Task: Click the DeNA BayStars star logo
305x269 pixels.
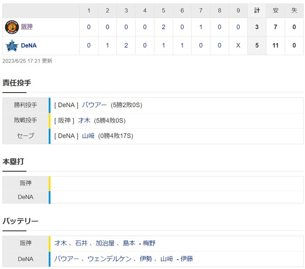Action: (x=12, y=46)
